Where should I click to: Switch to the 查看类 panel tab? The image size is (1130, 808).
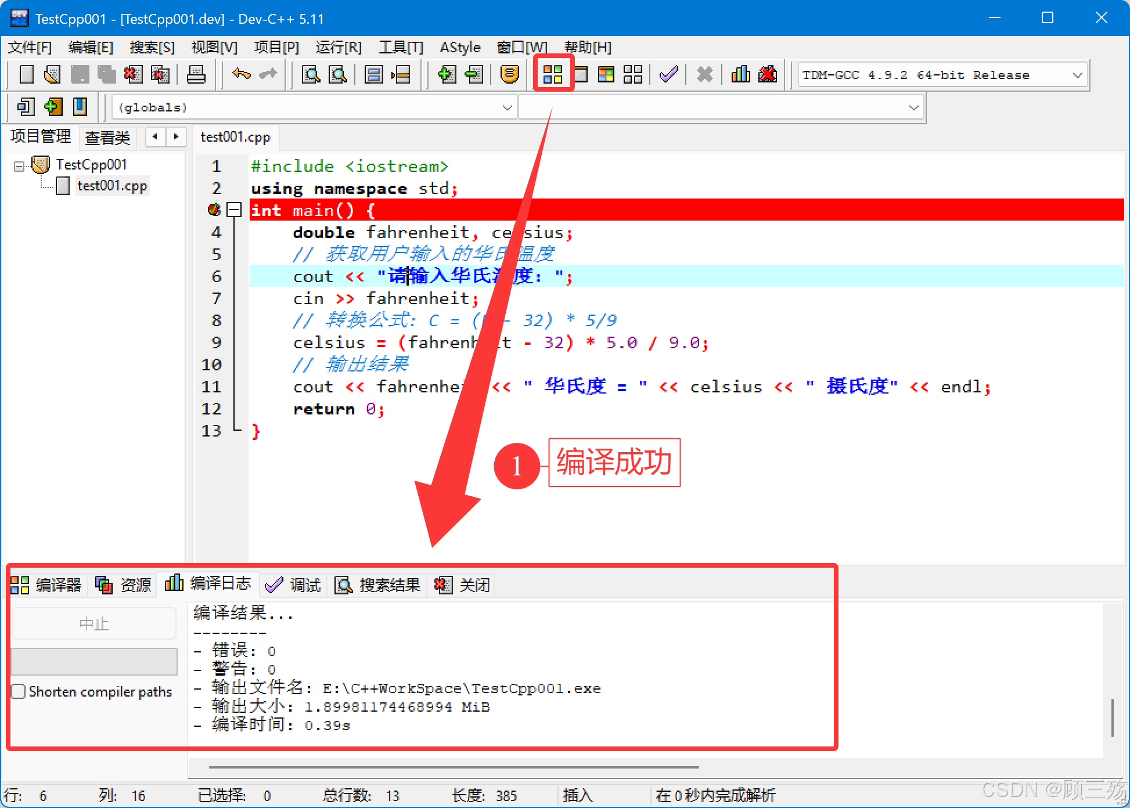107,138
